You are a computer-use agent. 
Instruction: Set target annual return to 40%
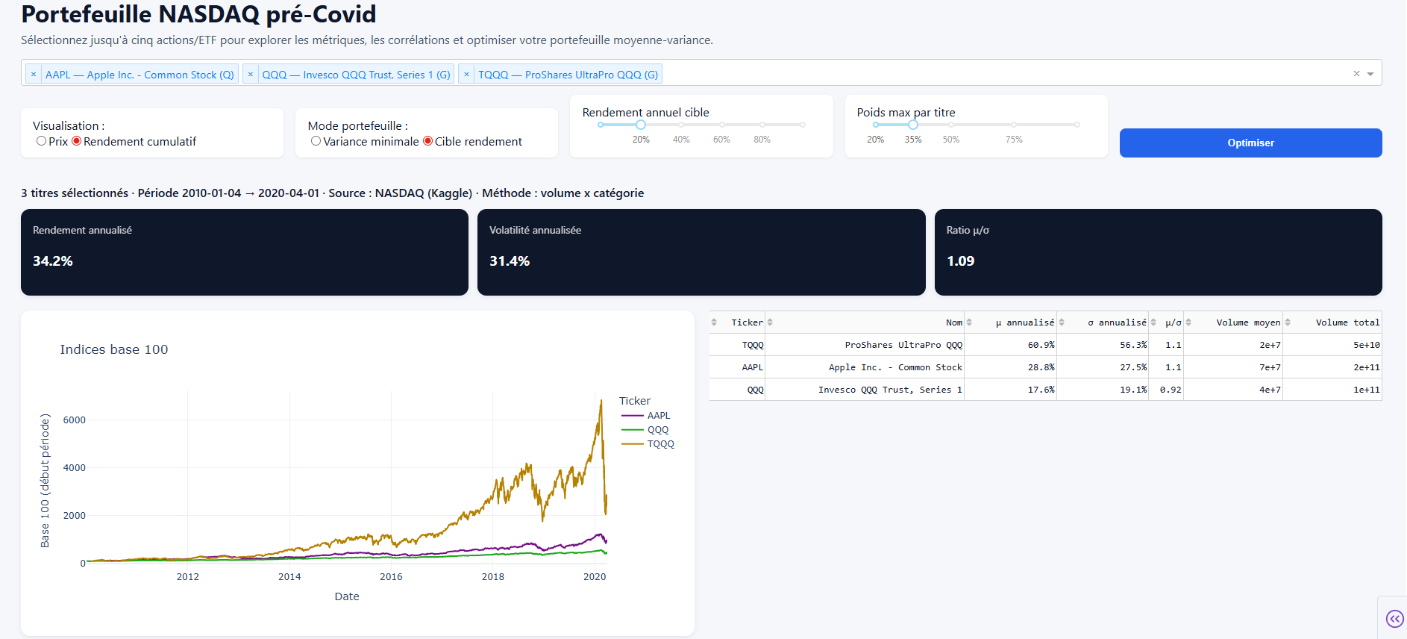click(x=681, y=125)
